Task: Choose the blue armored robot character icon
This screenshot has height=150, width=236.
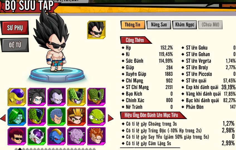Action: click(x=57, y=136)
